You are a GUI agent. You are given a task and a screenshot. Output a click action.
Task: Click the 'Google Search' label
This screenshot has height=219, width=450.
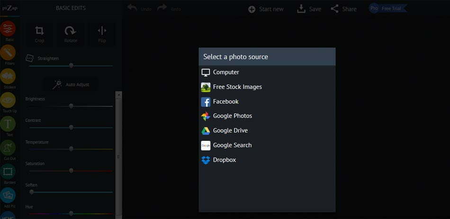[232, 145]
